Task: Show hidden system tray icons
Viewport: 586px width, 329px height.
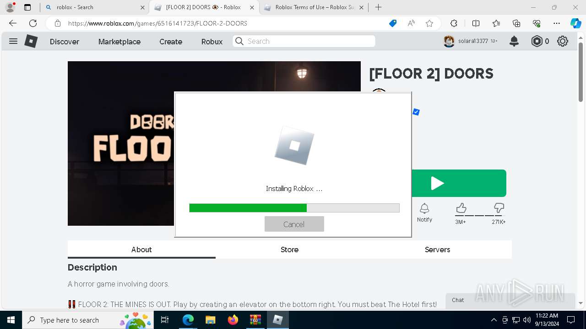Action: [494, 320]
